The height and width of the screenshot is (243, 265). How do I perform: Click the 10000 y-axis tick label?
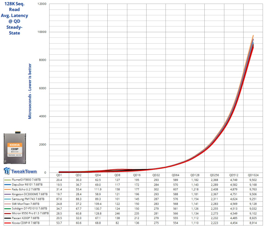point(42,32)
